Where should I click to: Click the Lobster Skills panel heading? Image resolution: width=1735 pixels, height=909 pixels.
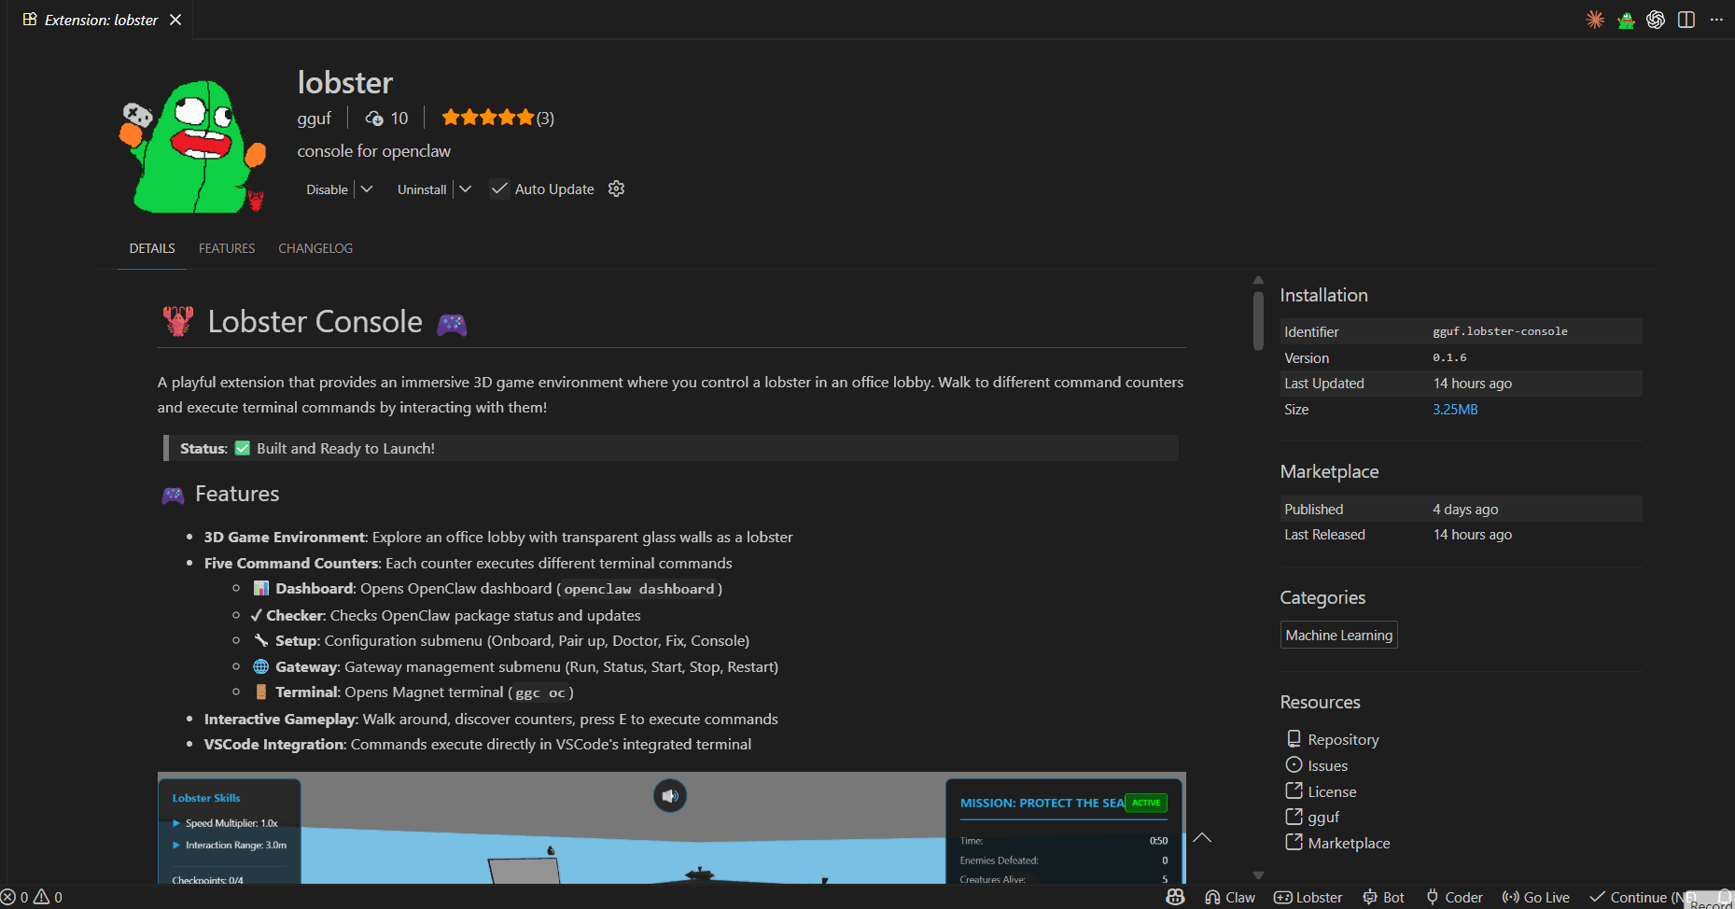tap(206, 798)
